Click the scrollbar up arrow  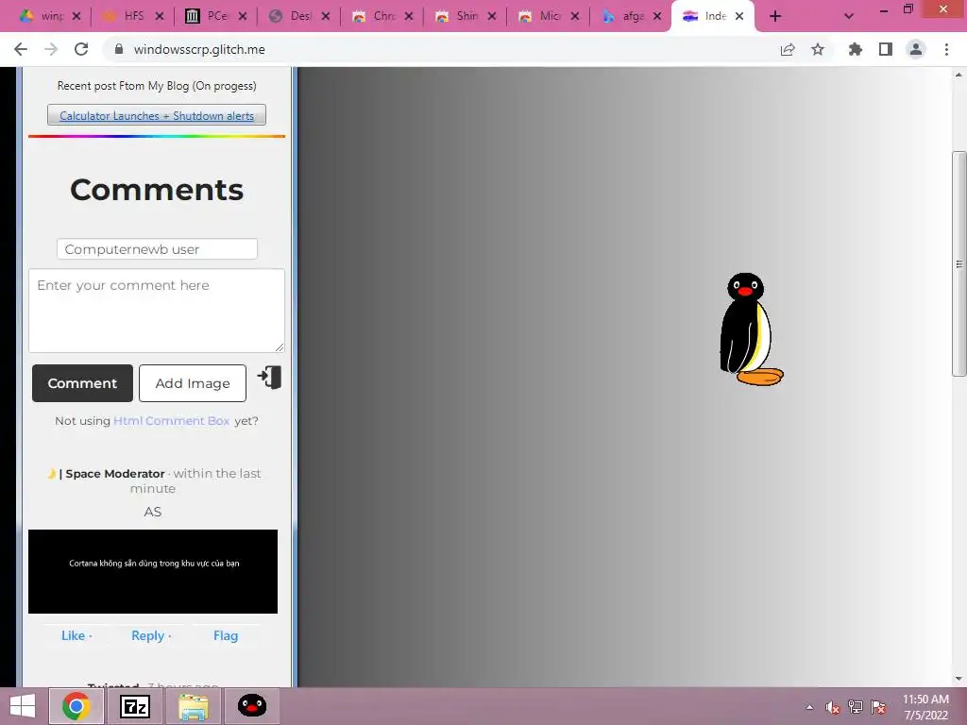[959, 75]
